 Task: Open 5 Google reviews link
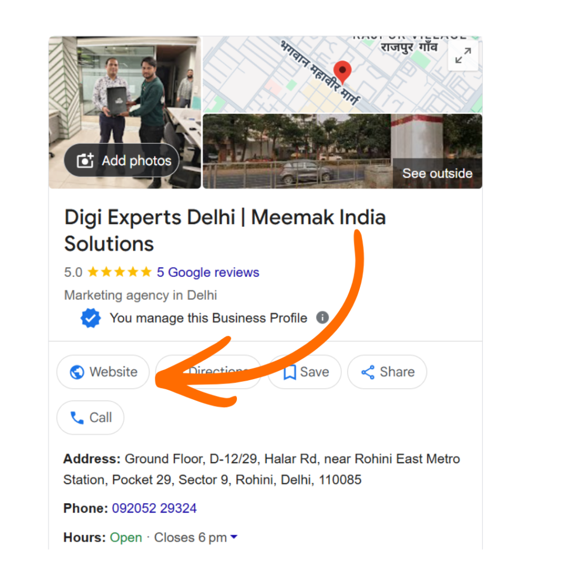[208, 272]
